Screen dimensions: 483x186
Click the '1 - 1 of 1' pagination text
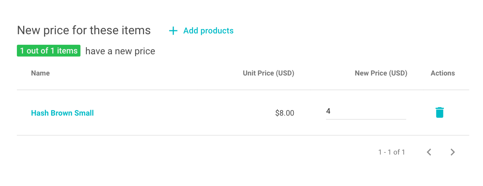392,152
